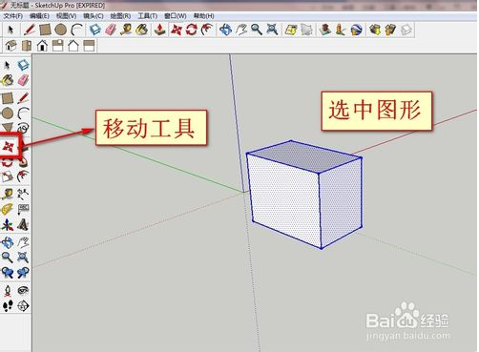Select the Zoom magnifier in top toolbar
Viewport: 479px width, 352px height.
(x=257, y=30)
